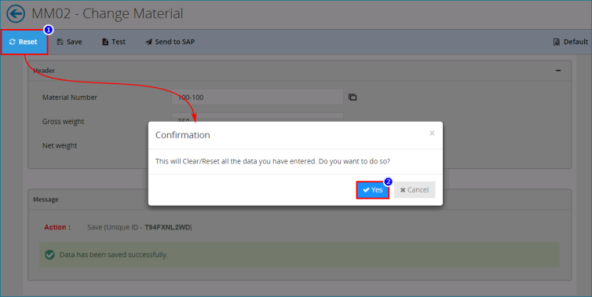The width and height of the screenshot is (592, 297).
Task: Collapse the Header section minus icon
Action: tap(558, 71)
